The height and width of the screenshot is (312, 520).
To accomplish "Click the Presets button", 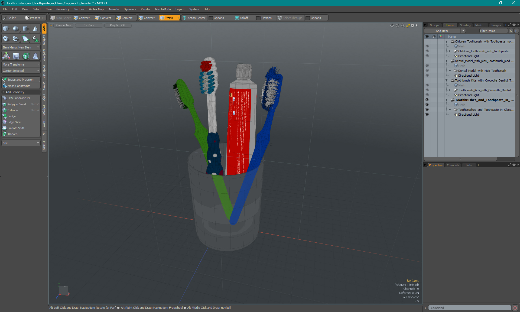I will tap(35, 18).
